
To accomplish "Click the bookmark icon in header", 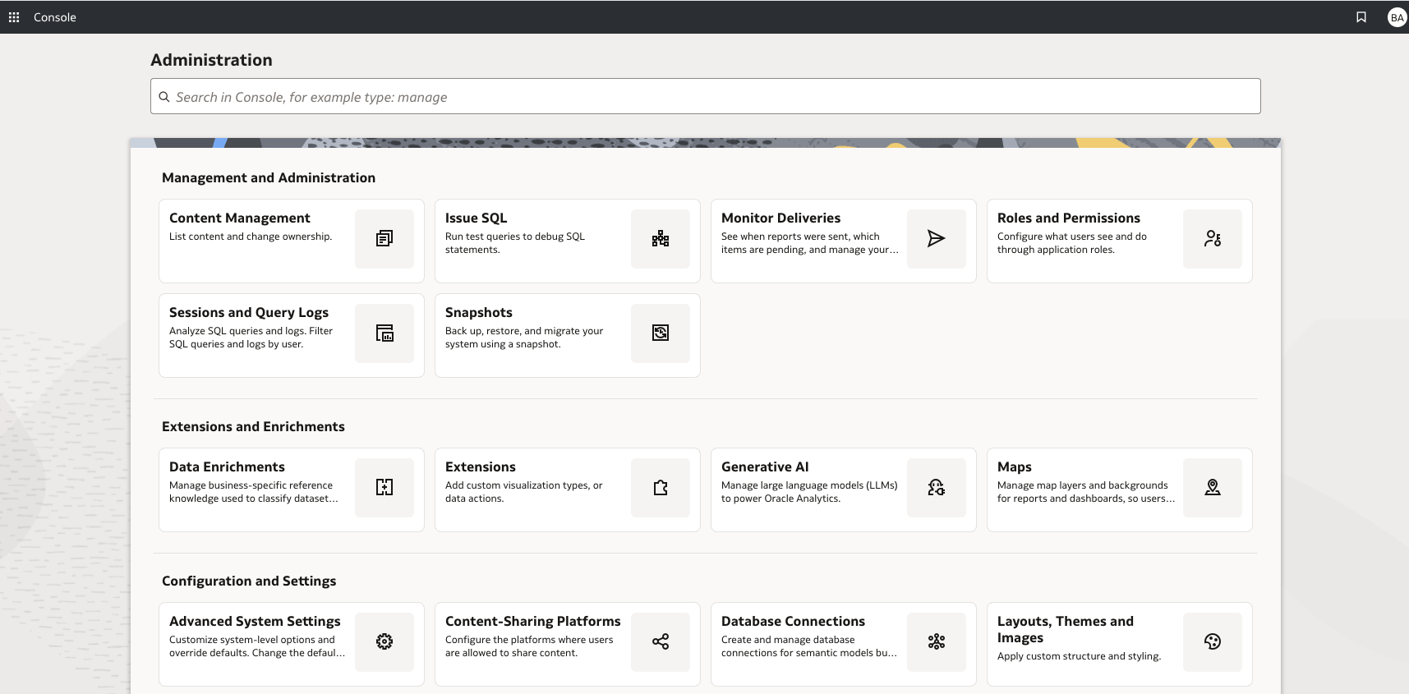I will pyautogui.click(x=1361, y=17).
